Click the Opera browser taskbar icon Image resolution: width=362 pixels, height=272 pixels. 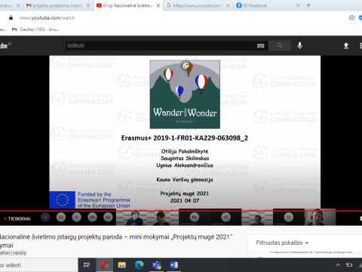105,265
